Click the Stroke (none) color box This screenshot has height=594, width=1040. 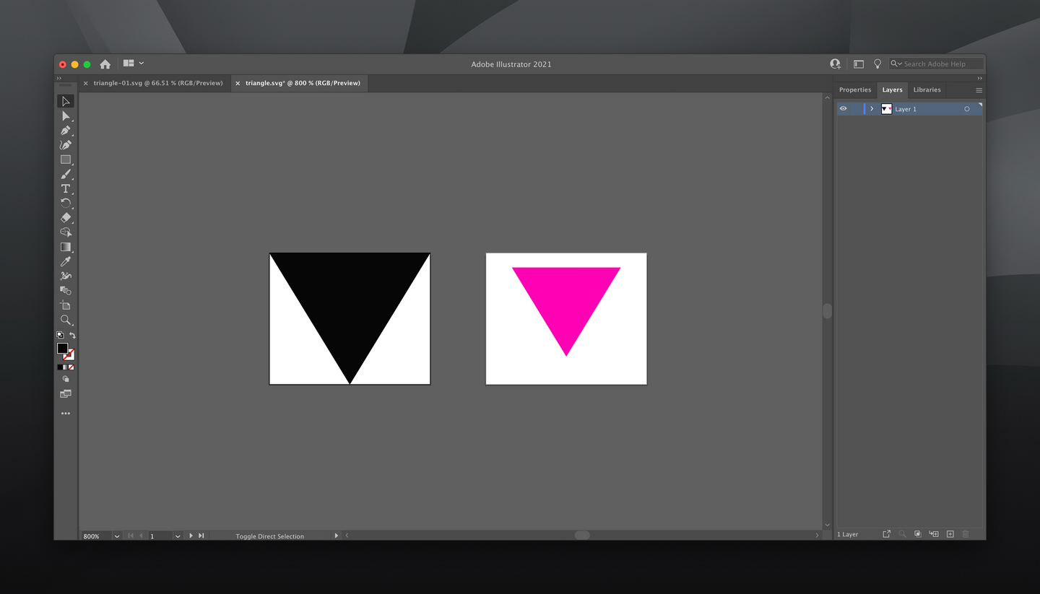coord(70,355)
